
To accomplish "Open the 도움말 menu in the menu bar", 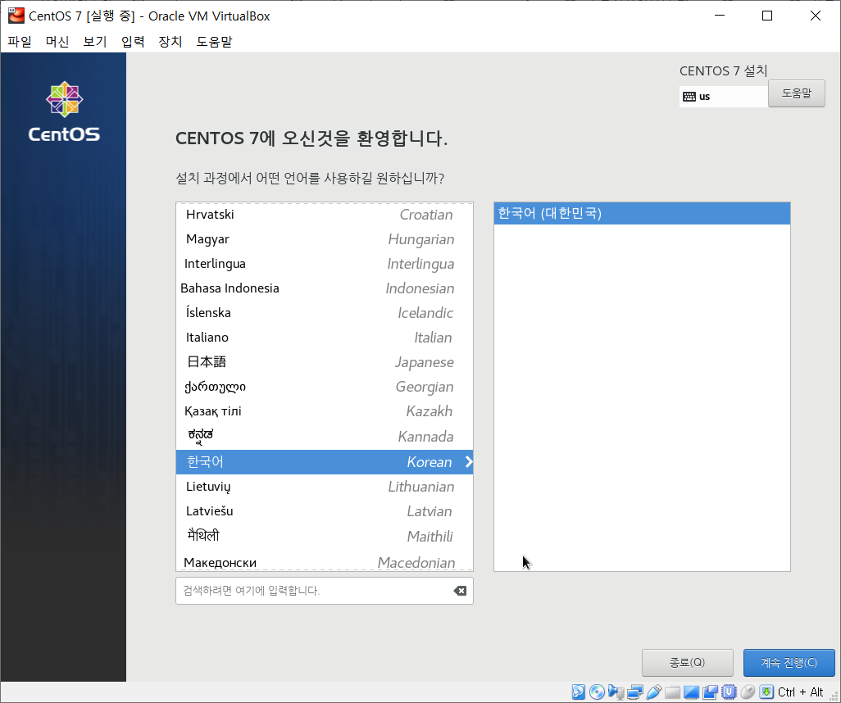I will click(214, 41).
